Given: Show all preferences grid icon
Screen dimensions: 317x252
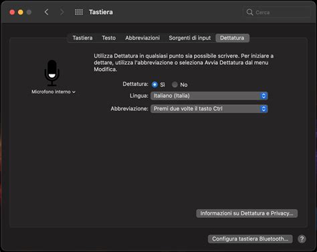Looking at the screenshot, I should 79,12.
